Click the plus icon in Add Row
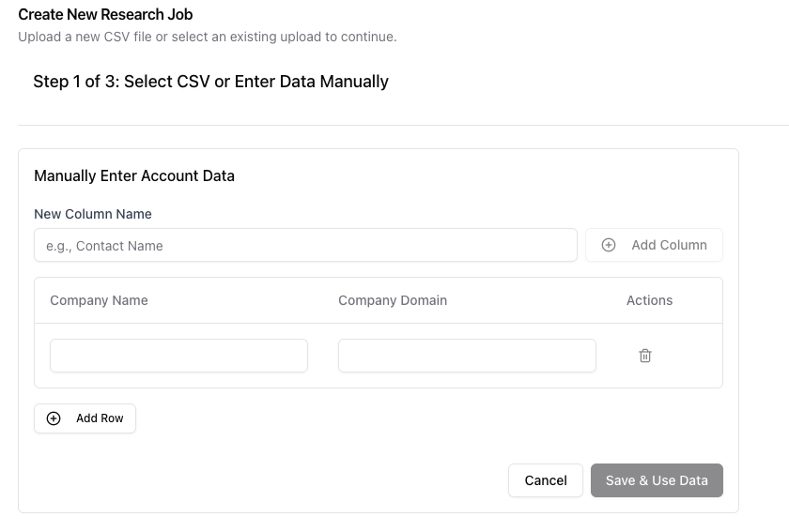The image size is (789, 532). click(x=54, y=418)
